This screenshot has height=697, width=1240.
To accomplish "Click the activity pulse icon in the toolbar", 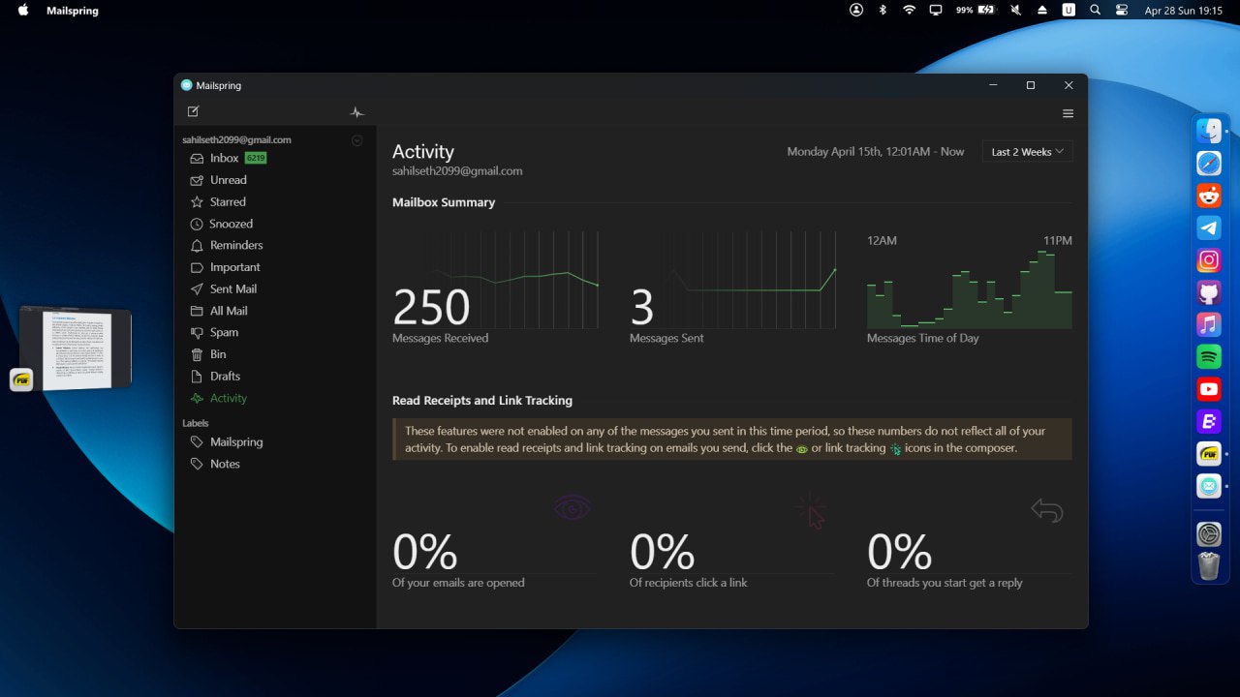I will coord(357,112).
